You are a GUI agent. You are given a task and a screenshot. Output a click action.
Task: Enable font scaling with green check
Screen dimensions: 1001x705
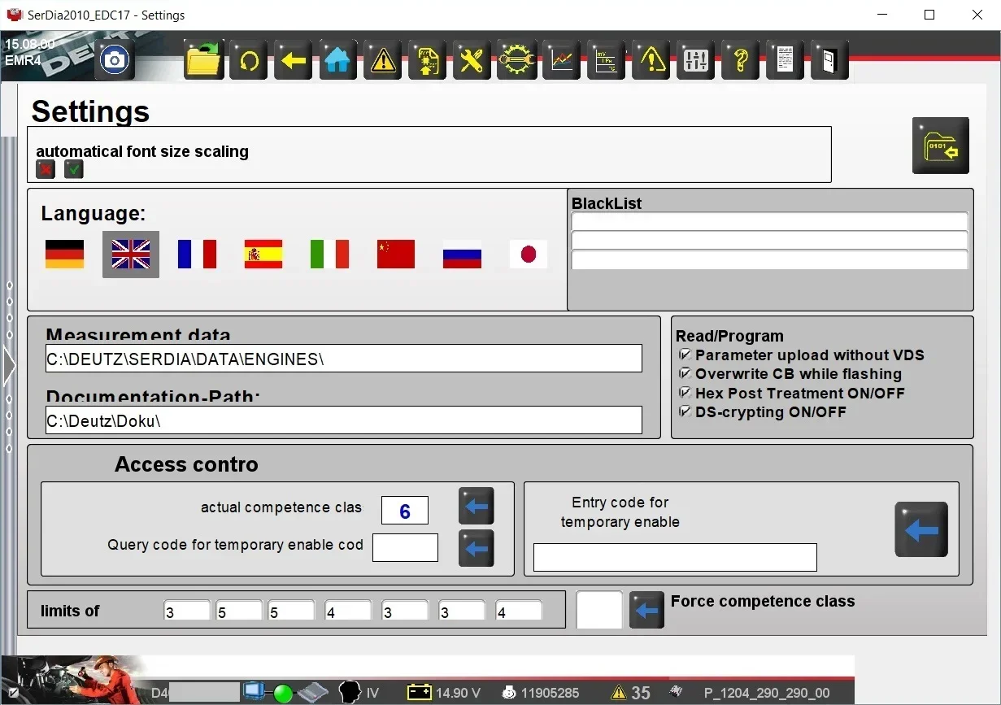(x=74, y=169)
